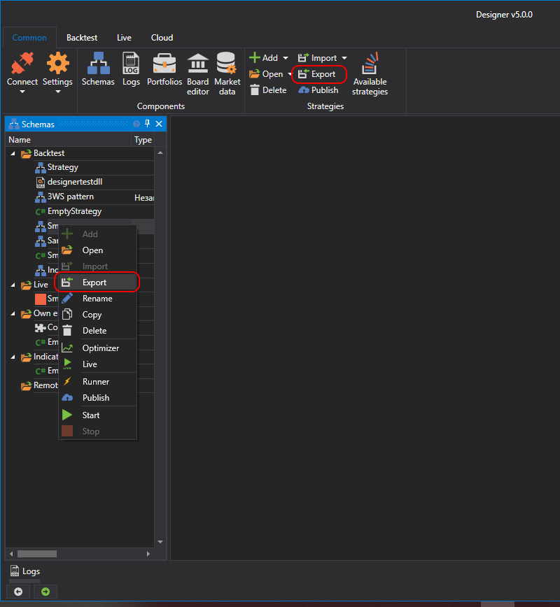Click the horizontal scrollbar thumb in Schemas
The image size is (560, 607).
pos(37,554)
